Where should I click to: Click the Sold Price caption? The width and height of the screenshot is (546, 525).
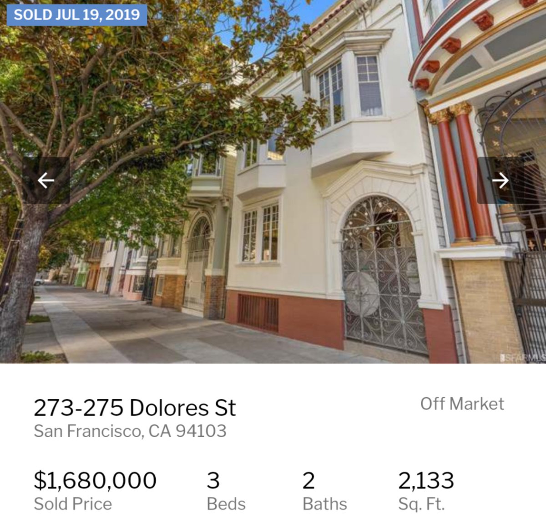click(x=73, y=504)
